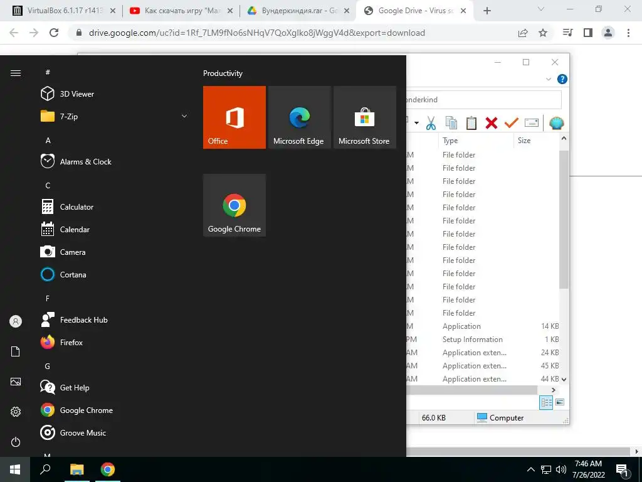Image resolution: width=642 pixels, height=482 pixels.
Task: Open Calculator from the Start menu list
Action: (67, 207)
